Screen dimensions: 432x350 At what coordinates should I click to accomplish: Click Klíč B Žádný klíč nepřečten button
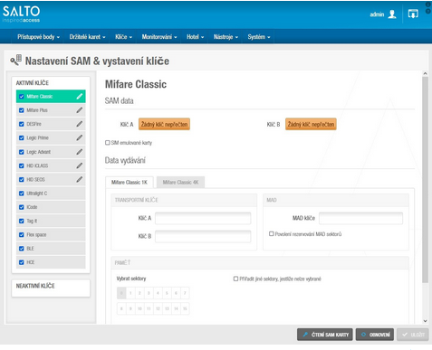tap(311, 124)
